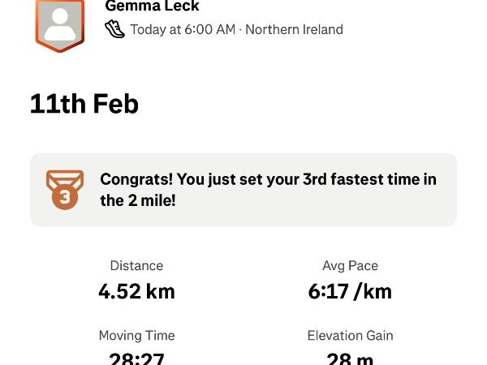
Task: Tap the 6:17 /km pace value
Action: 350,291
